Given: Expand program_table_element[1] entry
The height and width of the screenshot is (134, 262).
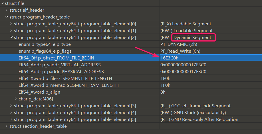Looking at the screenshot, I should pos(11,31).
